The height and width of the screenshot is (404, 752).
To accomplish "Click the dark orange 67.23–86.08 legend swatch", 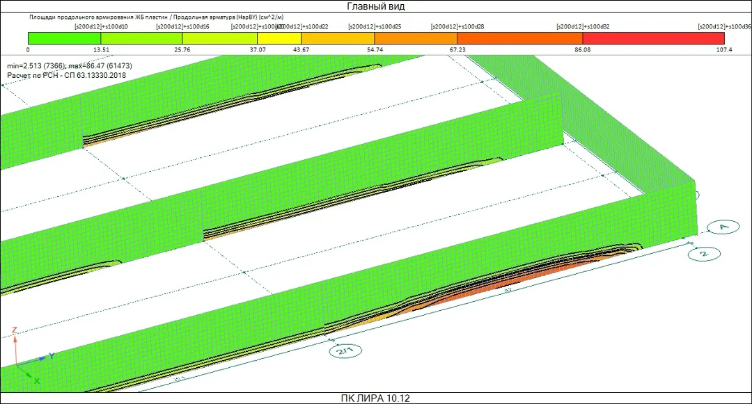I will (520, 38).
